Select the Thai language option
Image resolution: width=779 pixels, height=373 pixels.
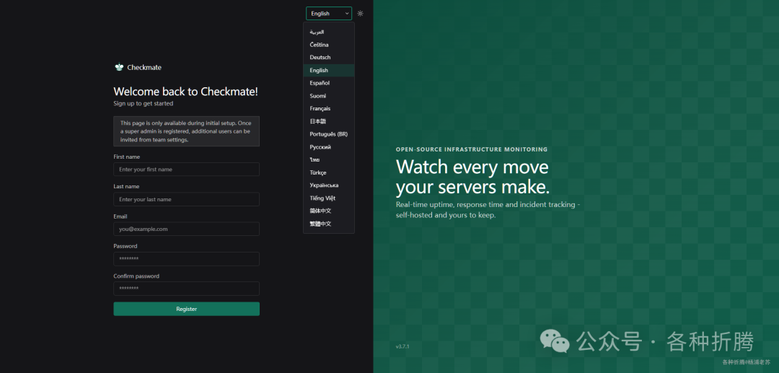pyautogui.click(x=329, y=159)
